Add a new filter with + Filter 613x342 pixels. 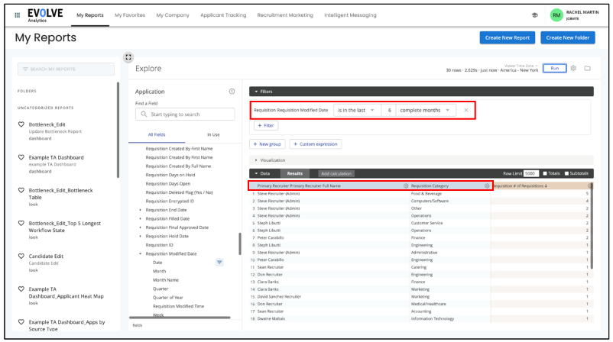tap(266, 126)
